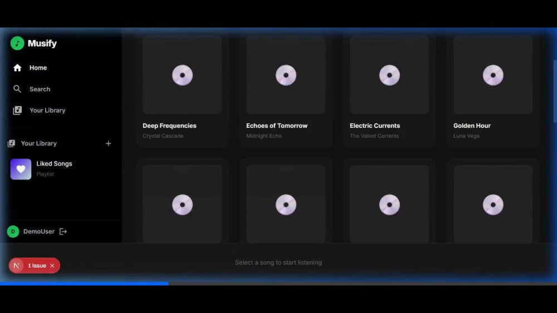Click the green Musify logo icon
557x313 pixels.
(x=17, y=43)
